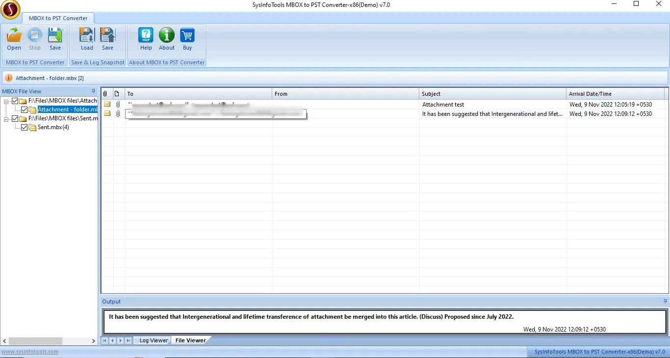Select the email with subject Attachment test

pos(443,105)
